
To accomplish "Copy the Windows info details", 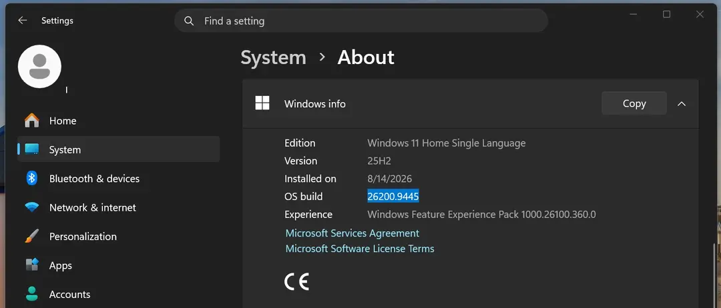I will [x=634, y=103].
